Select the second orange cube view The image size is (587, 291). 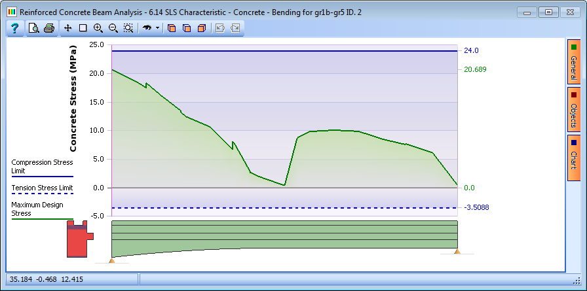coord(187,28)
